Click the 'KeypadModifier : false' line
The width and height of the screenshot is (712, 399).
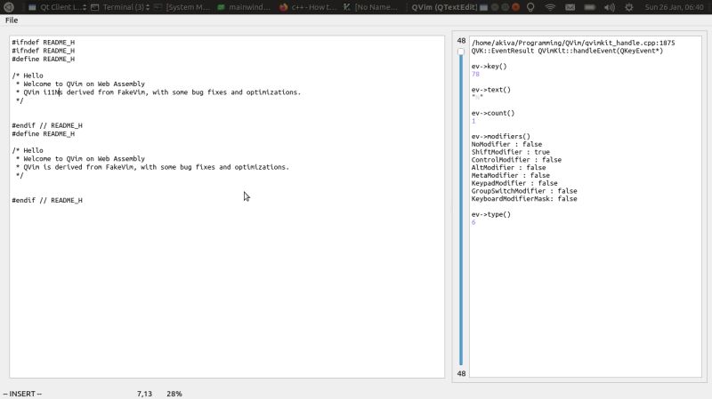point(514,183)
